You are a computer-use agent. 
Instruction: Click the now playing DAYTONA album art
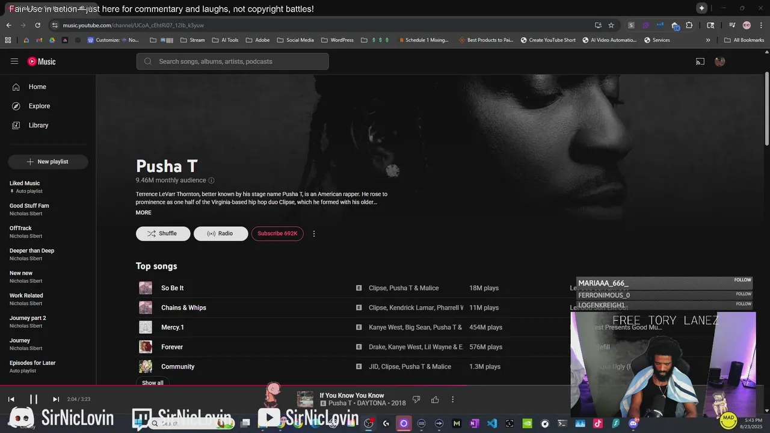pos(305,399)
